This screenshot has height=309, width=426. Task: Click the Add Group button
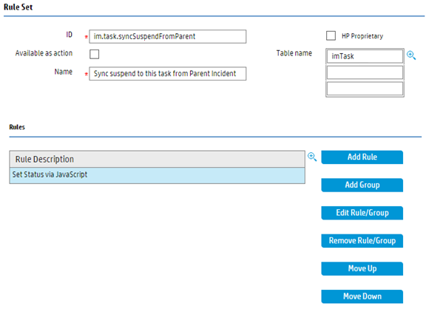click(362, 186)
